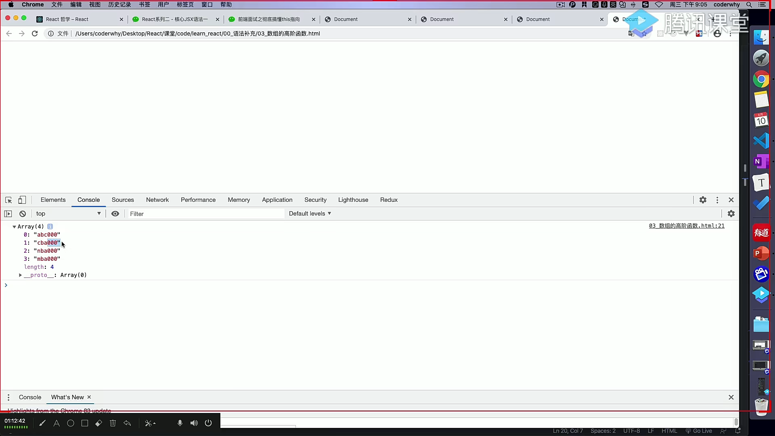
Task: Expand the __proto__ Array(0) entry
Action: [20, 275]
